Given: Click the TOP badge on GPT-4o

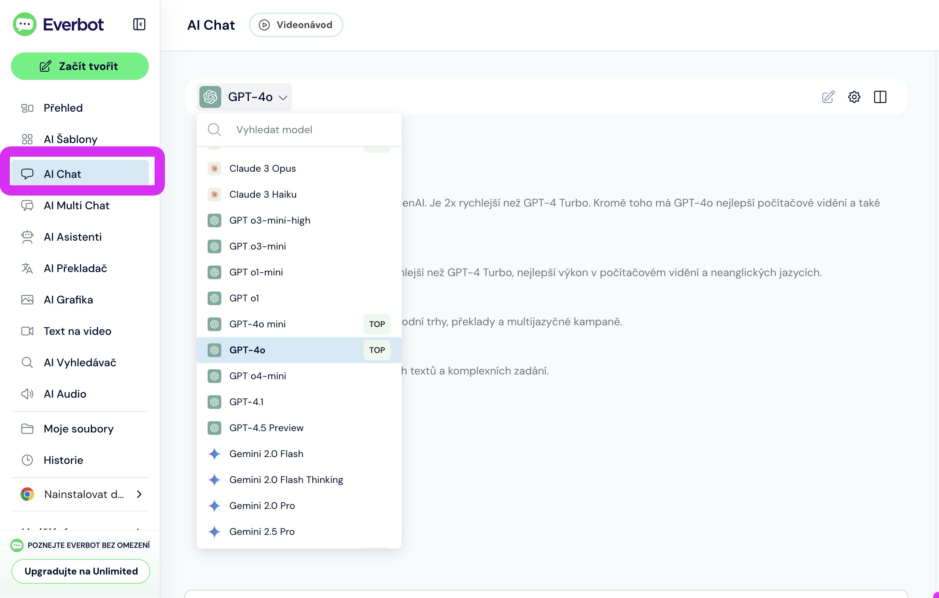Looking at the screenshot, I should [377, 350].
